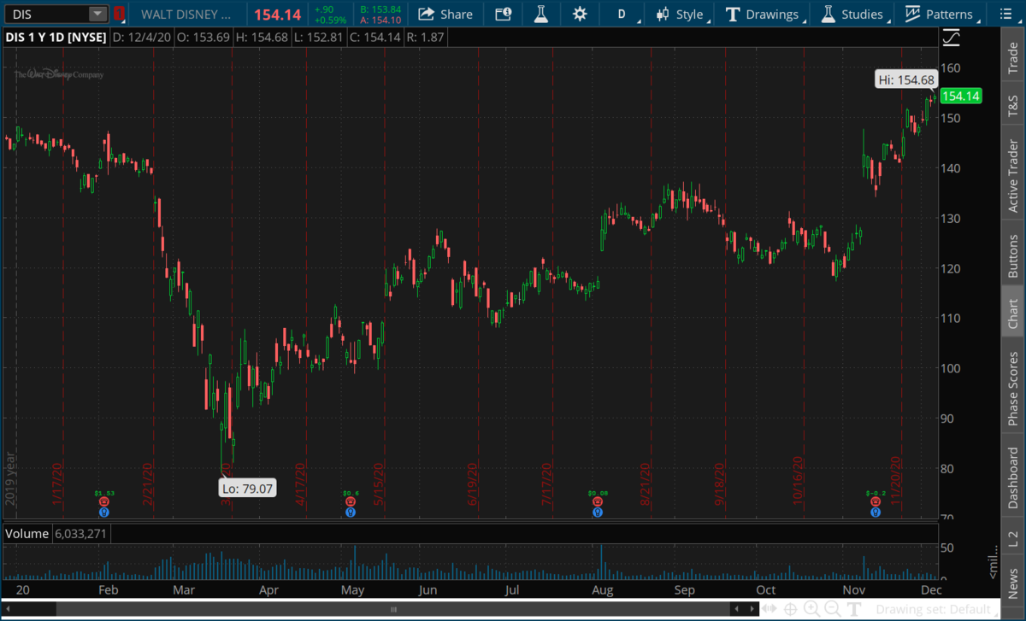Click the DIS symbol input field

[46, 14]
